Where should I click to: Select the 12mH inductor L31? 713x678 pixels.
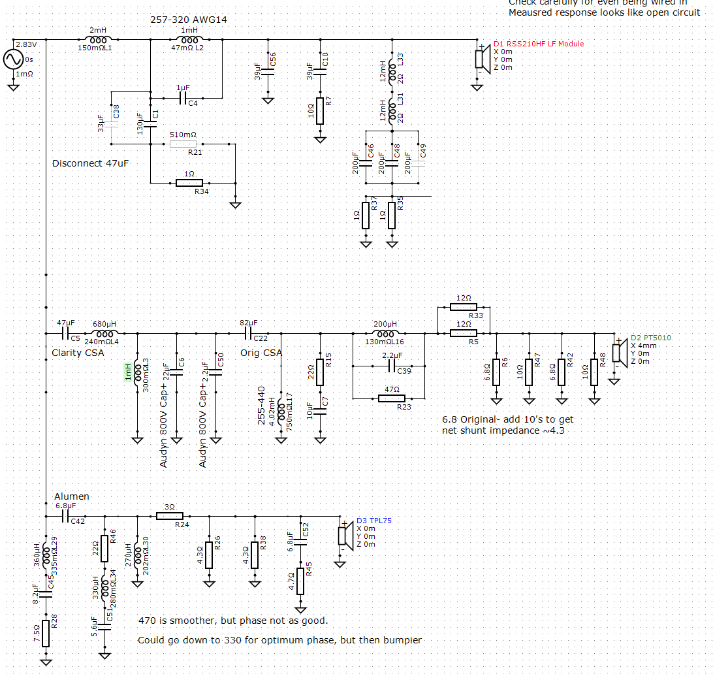coord(392,111)
